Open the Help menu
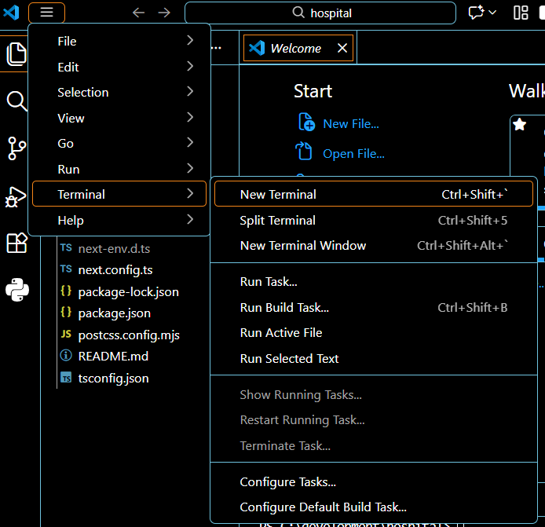This screenshot has height=527, width=545. tap(119, 220)
